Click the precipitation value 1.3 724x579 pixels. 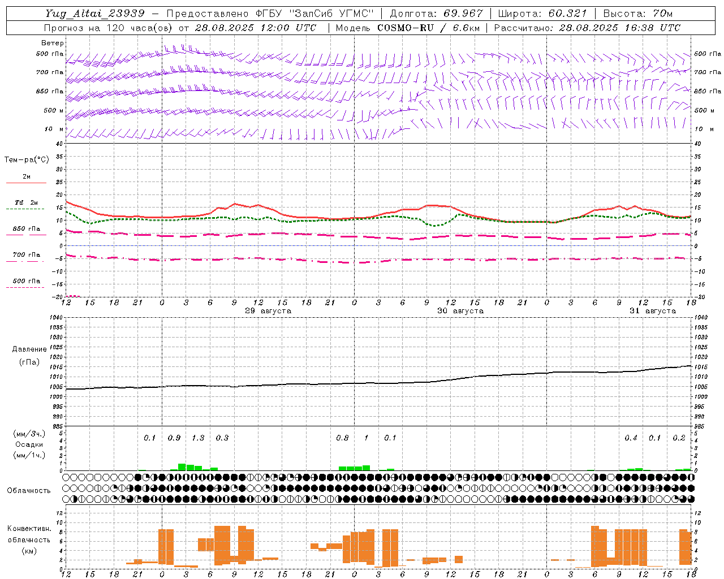coord(198,438)
